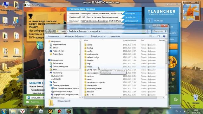Screen dimensions: 203x114
Task: Open the view options dropdown arrow
Action: click(154, 36)
